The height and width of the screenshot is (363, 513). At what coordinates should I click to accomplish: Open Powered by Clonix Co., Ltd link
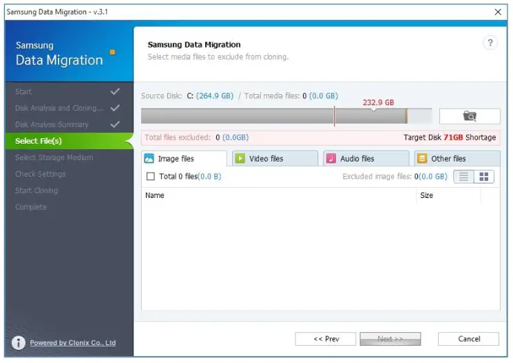[72, 343]
